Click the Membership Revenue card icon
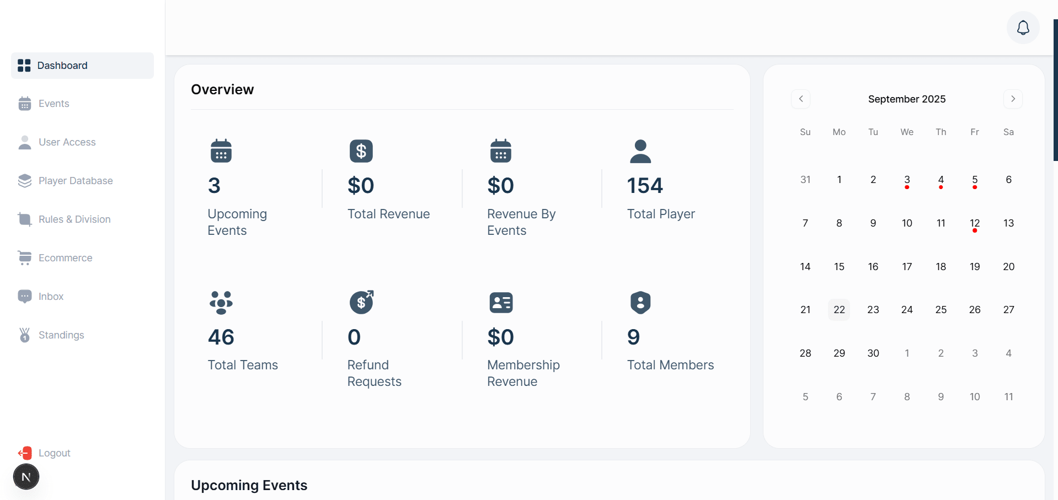The height and width of the screenshot is (500, 1058). [501, 303]
